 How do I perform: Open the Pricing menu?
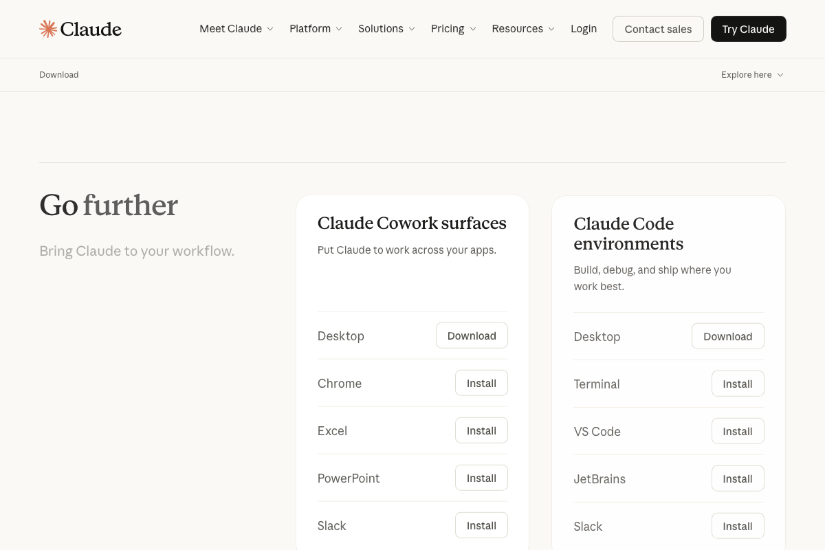453,28
